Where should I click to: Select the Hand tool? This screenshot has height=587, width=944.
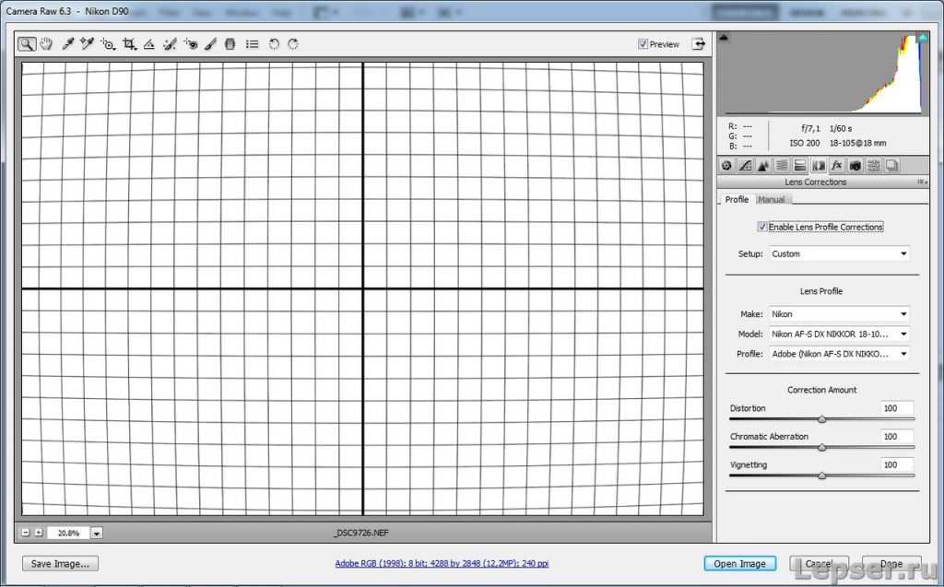tap(46, 44)
